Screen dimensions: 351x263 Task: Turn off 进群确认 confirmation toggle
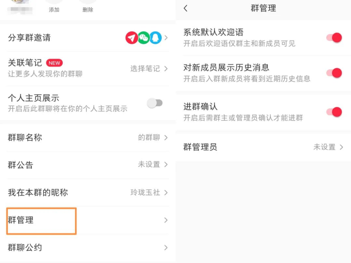coord(333,112)
